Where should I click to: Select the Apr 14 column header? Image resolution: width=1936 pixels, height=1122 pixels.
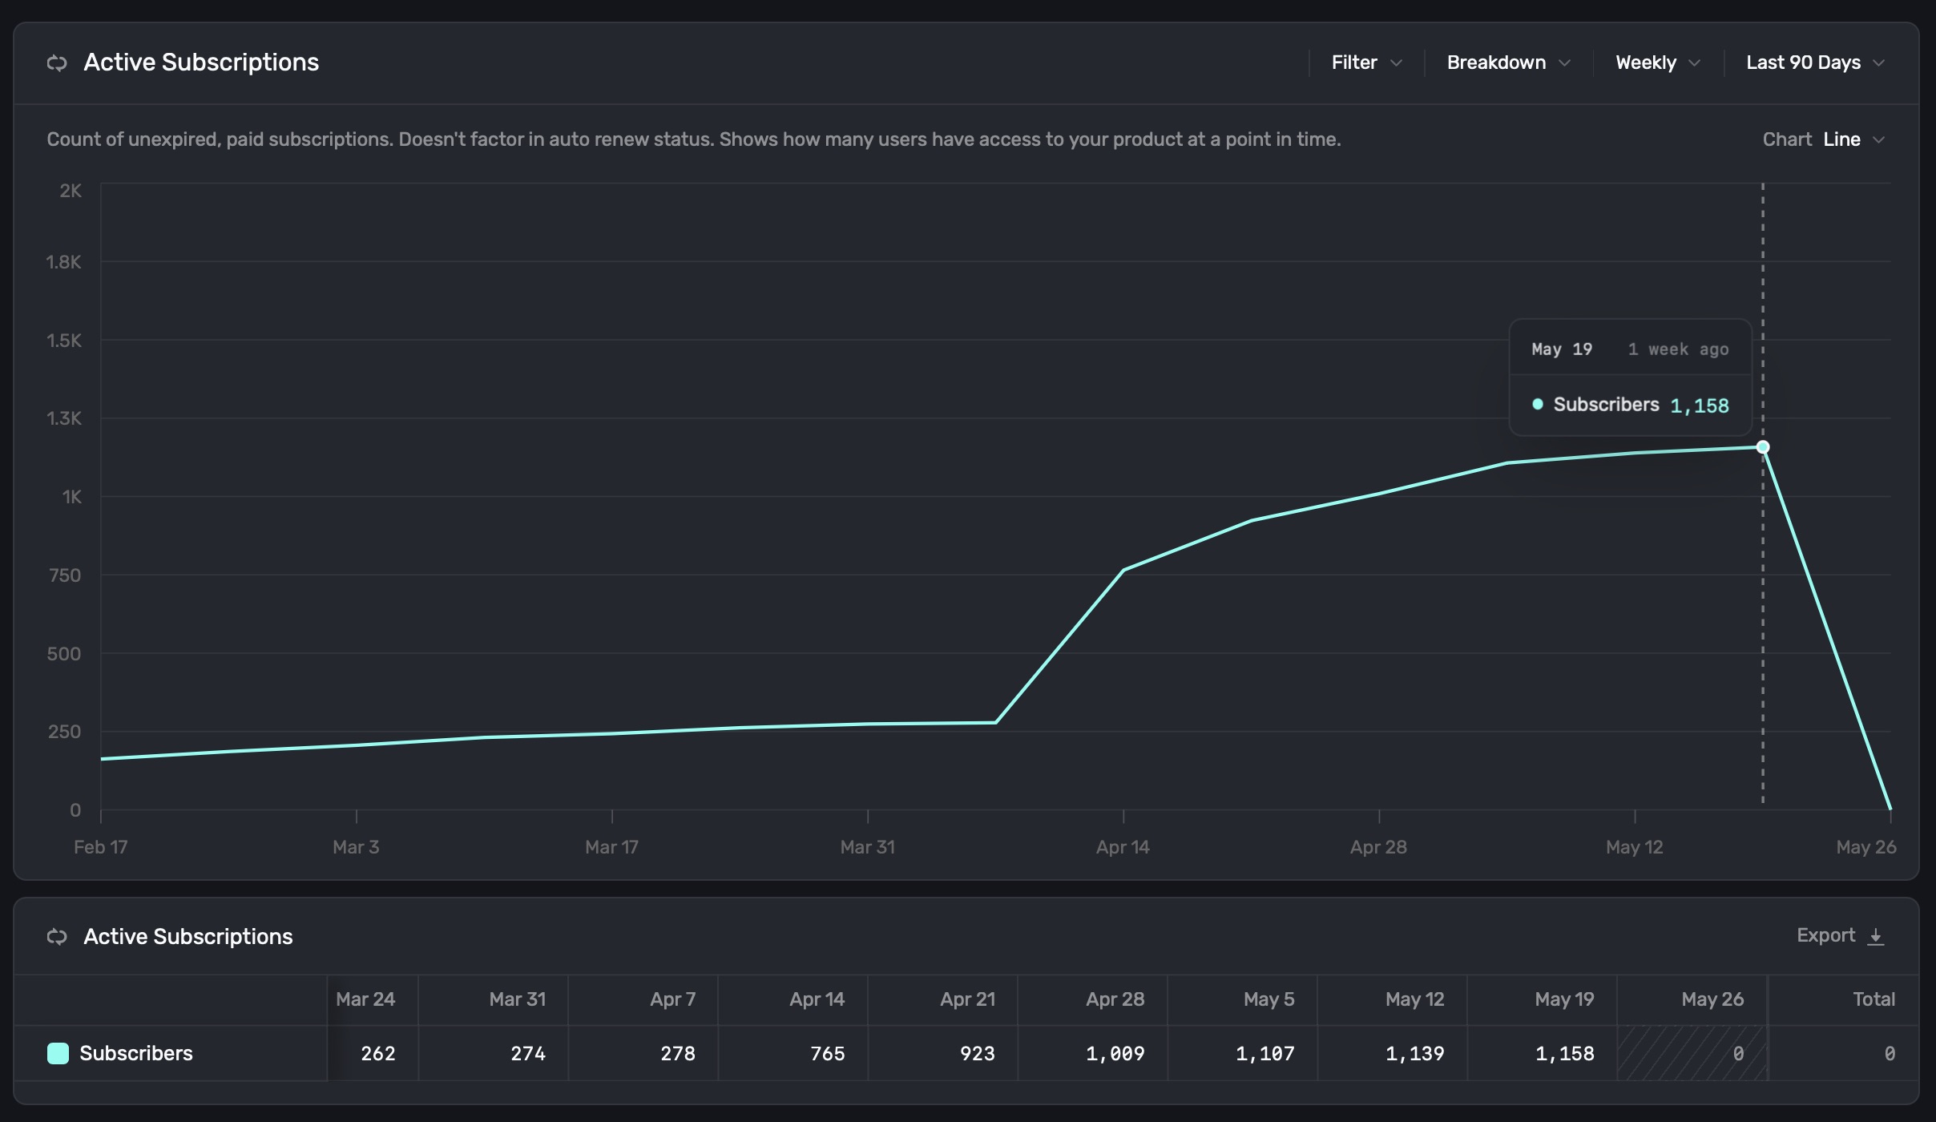pyautogui.click(x=817, y=999)
